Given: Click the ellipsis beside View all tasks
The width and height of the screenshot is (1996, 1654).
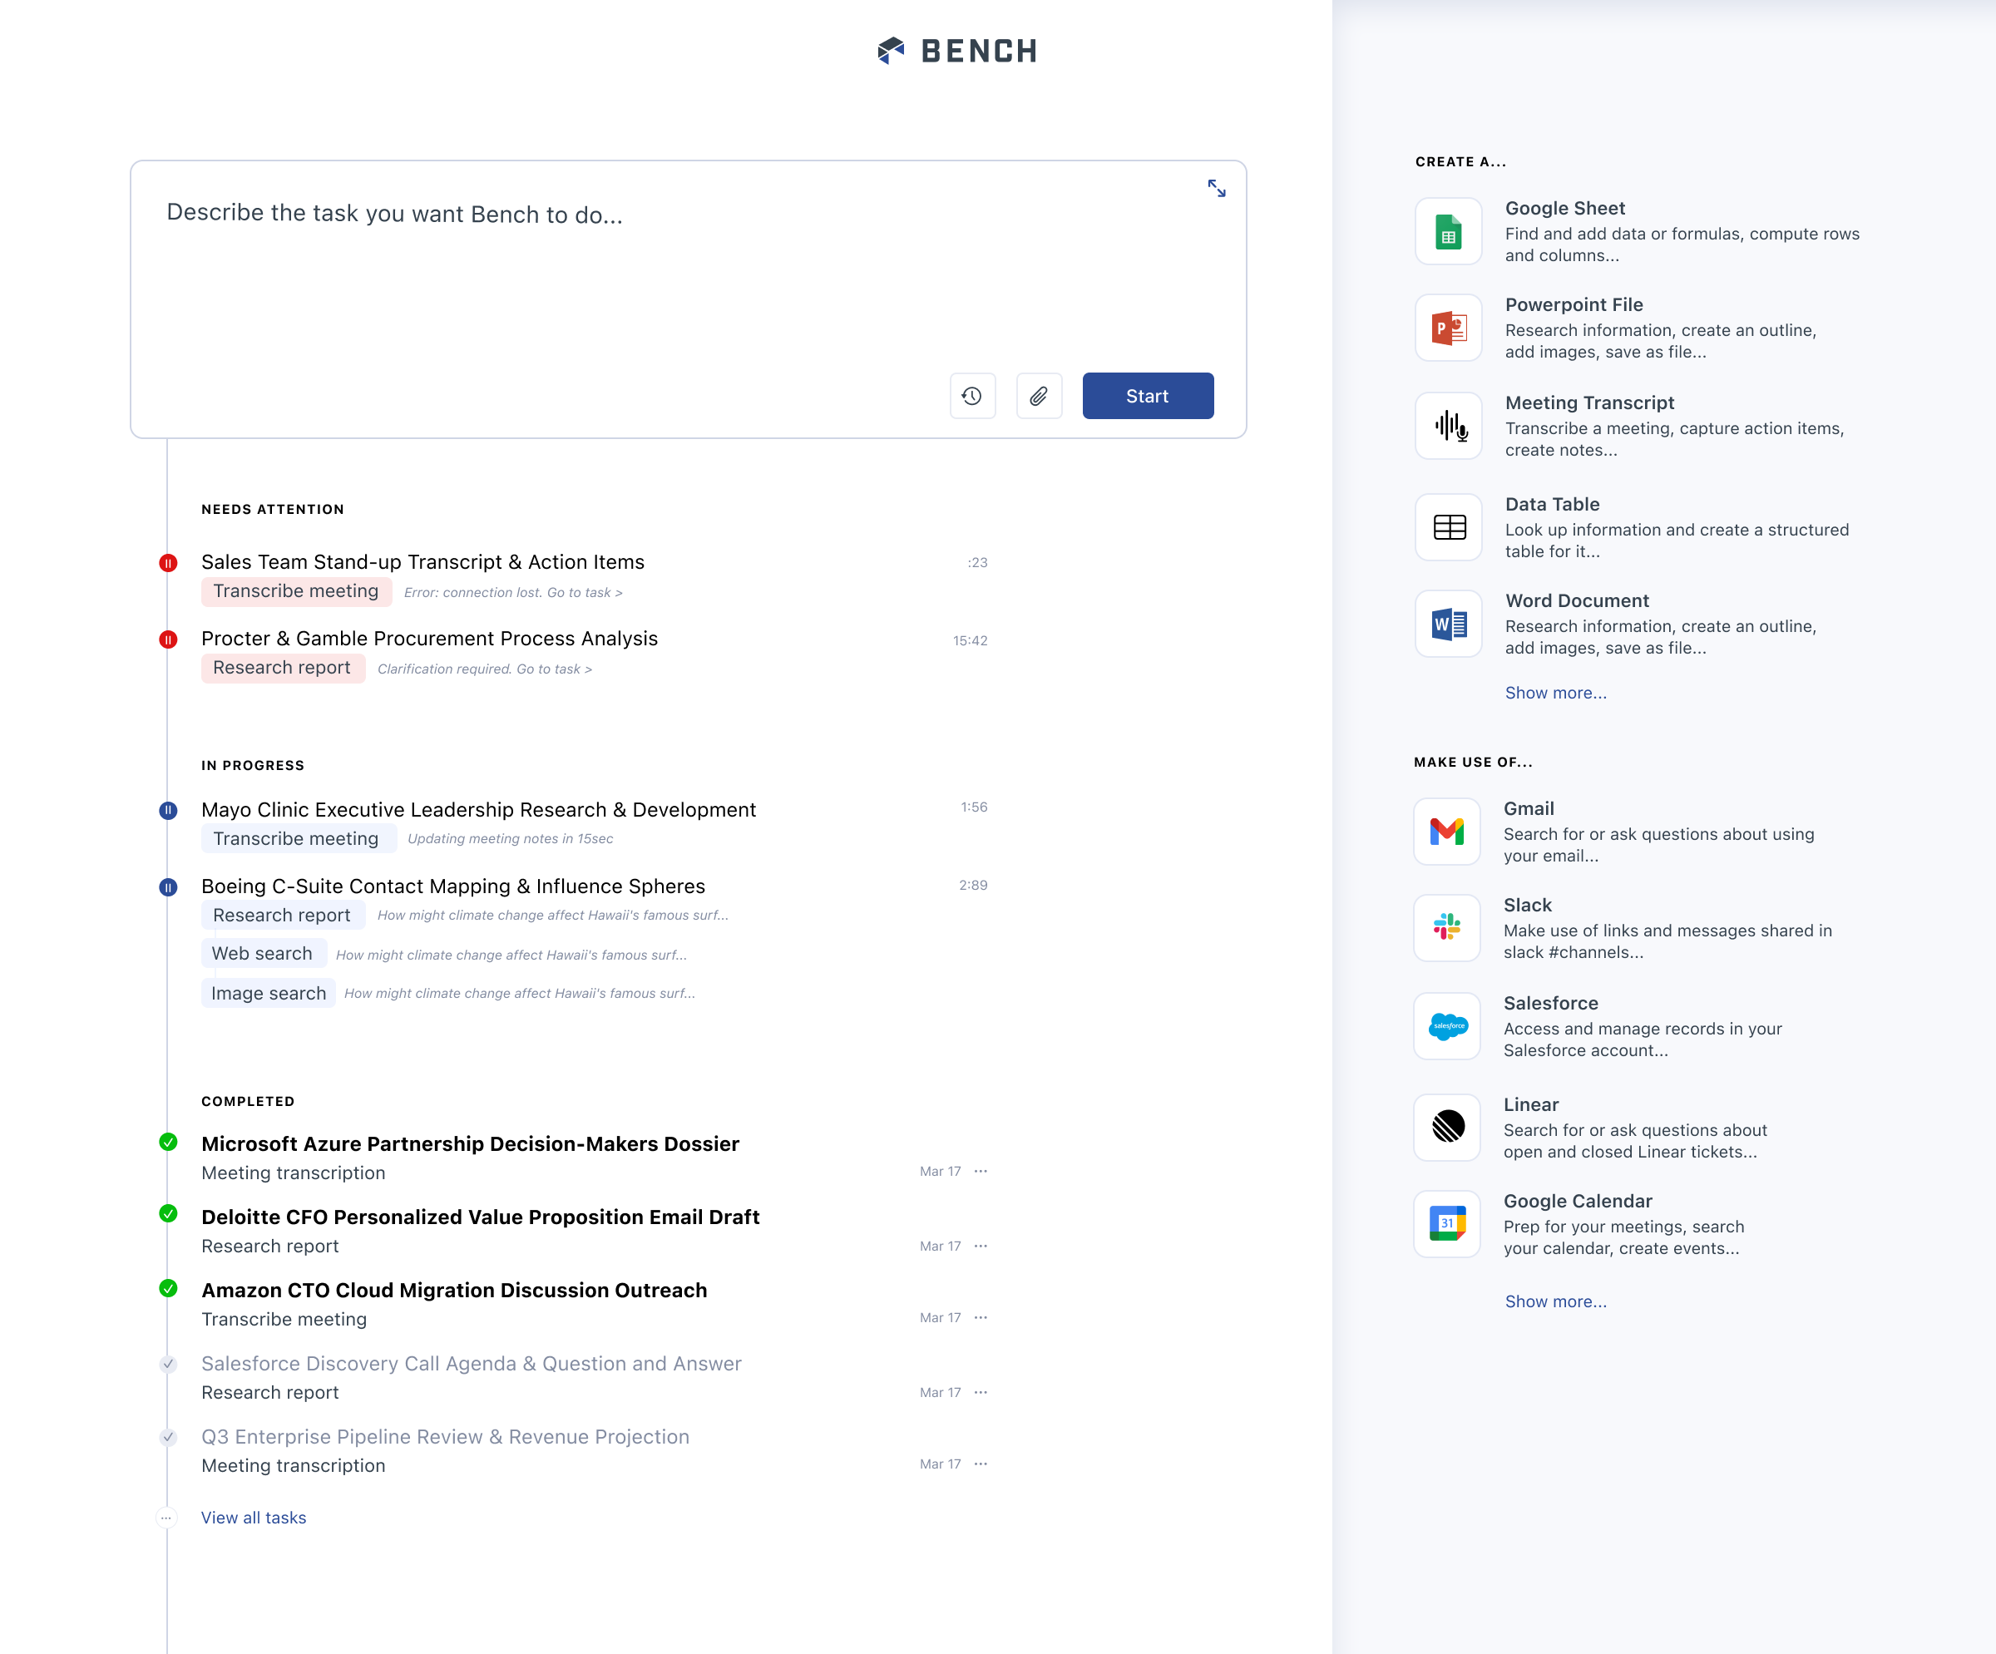Looking at the screenshot, I should coord(166,1518).
